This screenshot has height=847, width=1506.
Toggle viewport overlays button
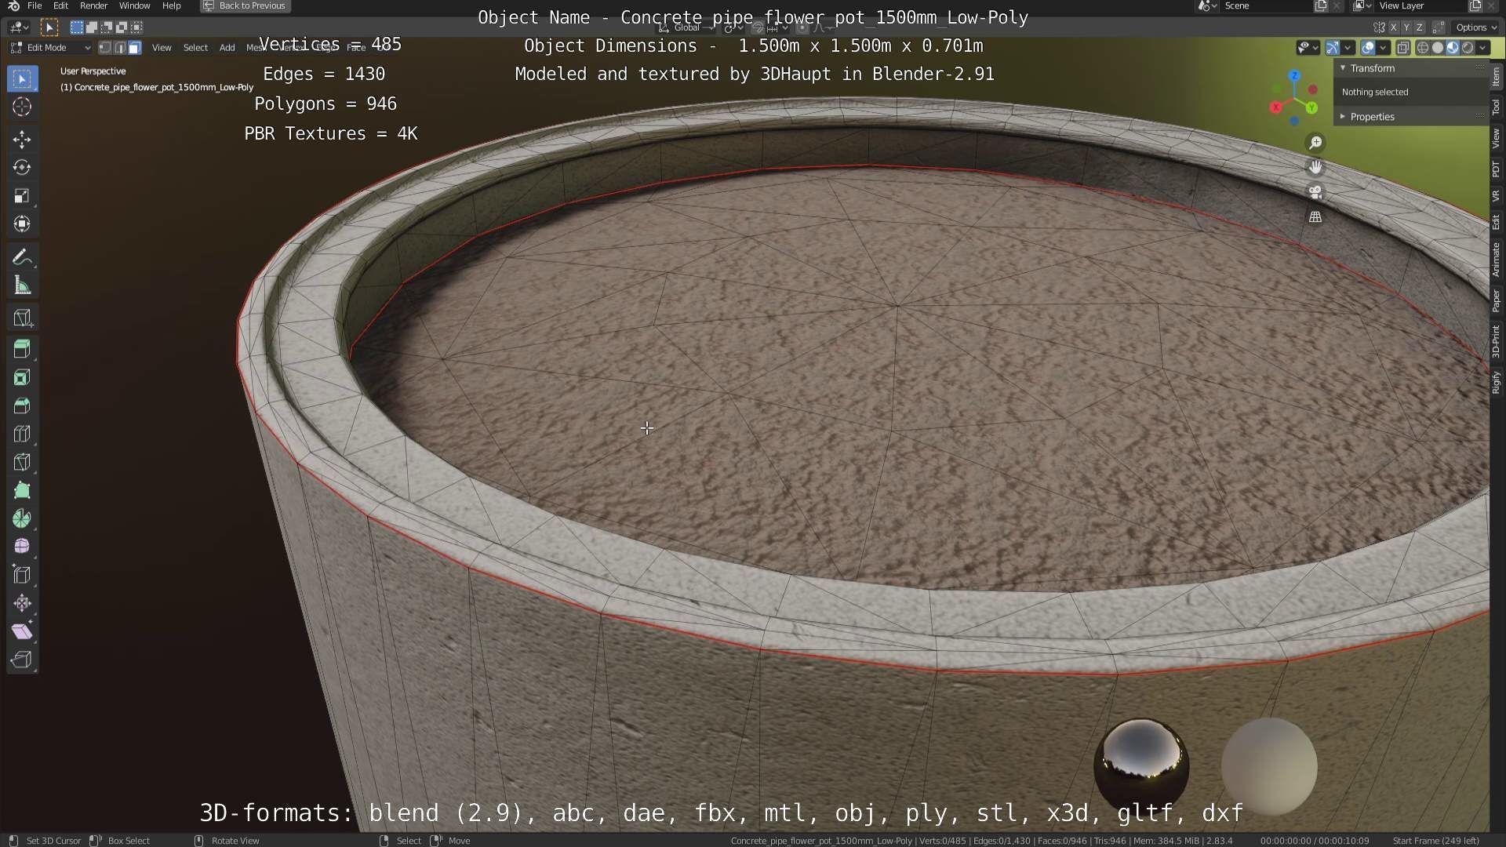point(1368,48)
